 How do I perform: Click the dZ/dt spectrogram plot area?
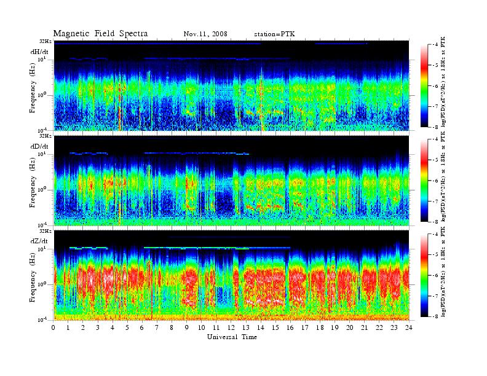tap(232, 275)
